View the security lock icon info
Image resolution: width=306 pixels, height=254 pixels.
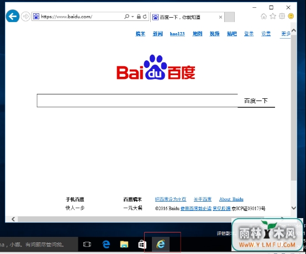click(x=139, y=17)
